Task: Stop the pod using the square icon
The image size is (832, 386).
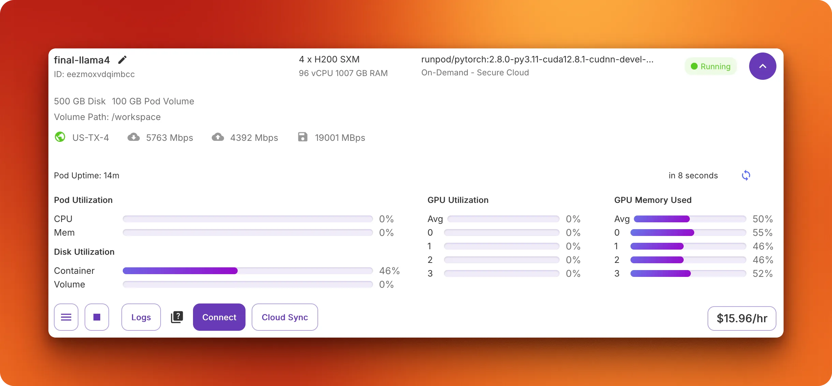Action: click(x=97, y=317)
